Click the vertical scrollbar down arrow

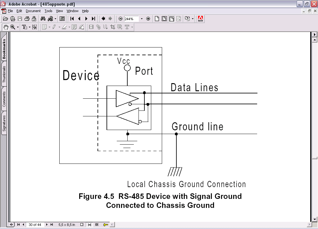tap(315, 219)
